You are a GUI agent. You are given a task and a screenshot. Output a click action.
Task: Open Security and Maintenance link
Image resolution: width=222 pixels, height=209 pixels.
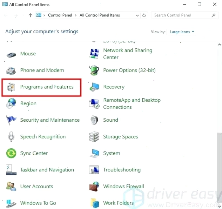click(50, 120)
